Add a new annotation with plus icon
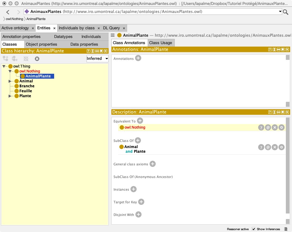This screenshot has height=232, width=292. (x=138, y=58)
